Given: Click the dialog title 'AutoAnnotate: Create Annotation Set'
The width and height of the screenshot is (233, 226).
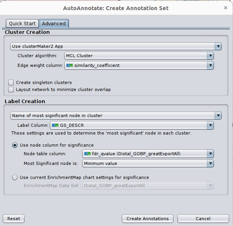Looking at the screenshot, I should click(x=116, y=8).
